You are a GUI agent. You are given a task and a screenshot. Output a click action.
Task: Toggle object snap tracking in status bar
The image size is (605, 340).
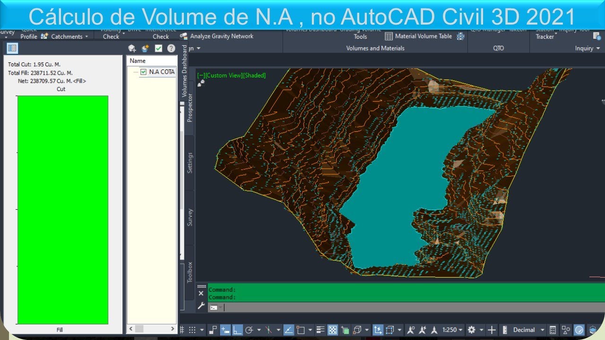[289, 330]
